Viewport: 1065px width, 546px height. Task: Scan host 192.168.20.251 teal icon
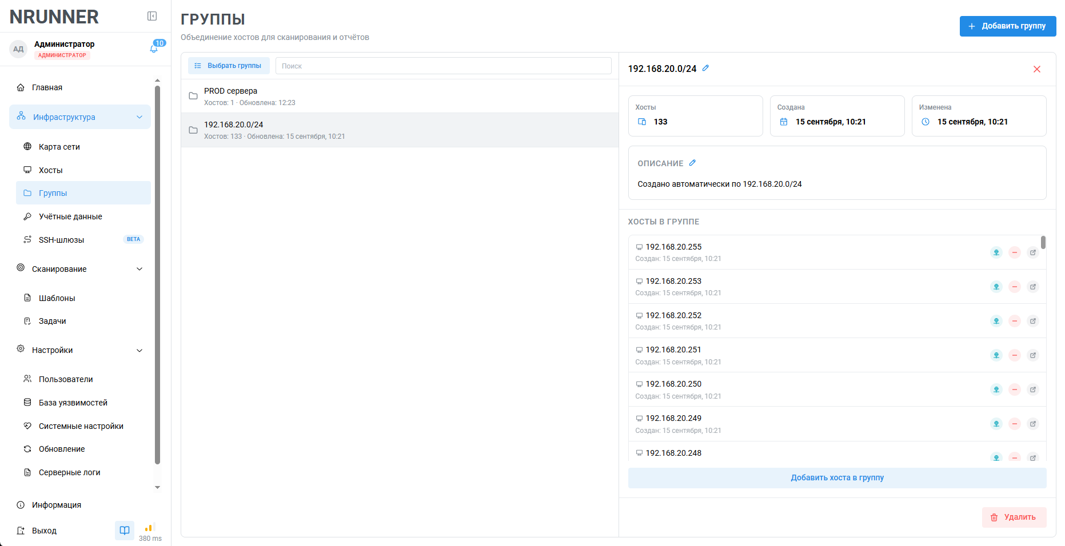[996, 355]
